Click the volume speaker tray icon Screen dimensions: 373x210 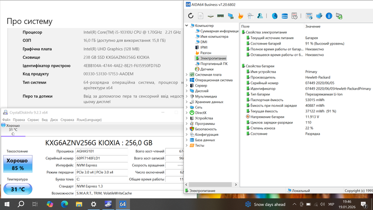click(x=323, y=204)
